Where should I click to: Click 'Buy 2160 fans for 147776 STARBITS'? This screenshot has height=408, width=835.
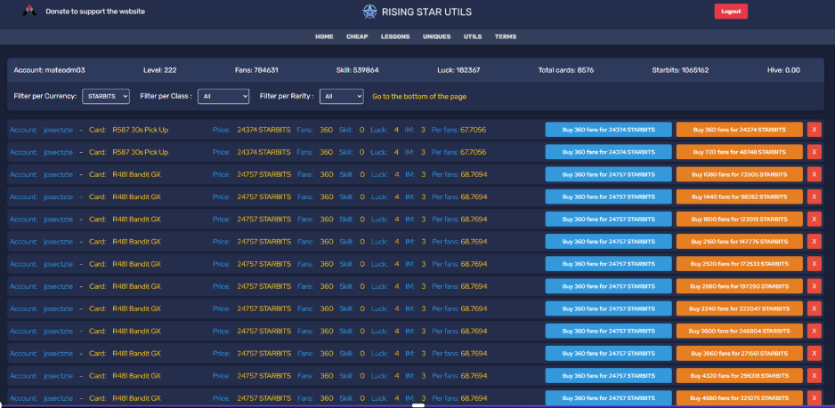coord(739,242)
